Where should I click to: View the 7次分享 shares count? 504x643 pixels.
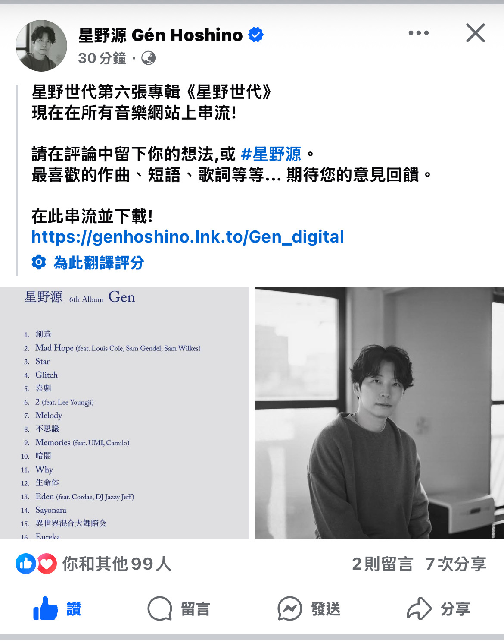click(x=456, y=564)
